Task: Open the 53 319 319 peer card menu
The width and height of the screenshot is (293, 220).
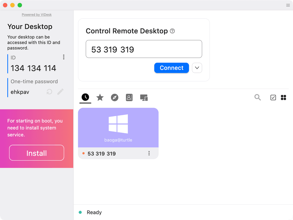Action: click(149, 153)
